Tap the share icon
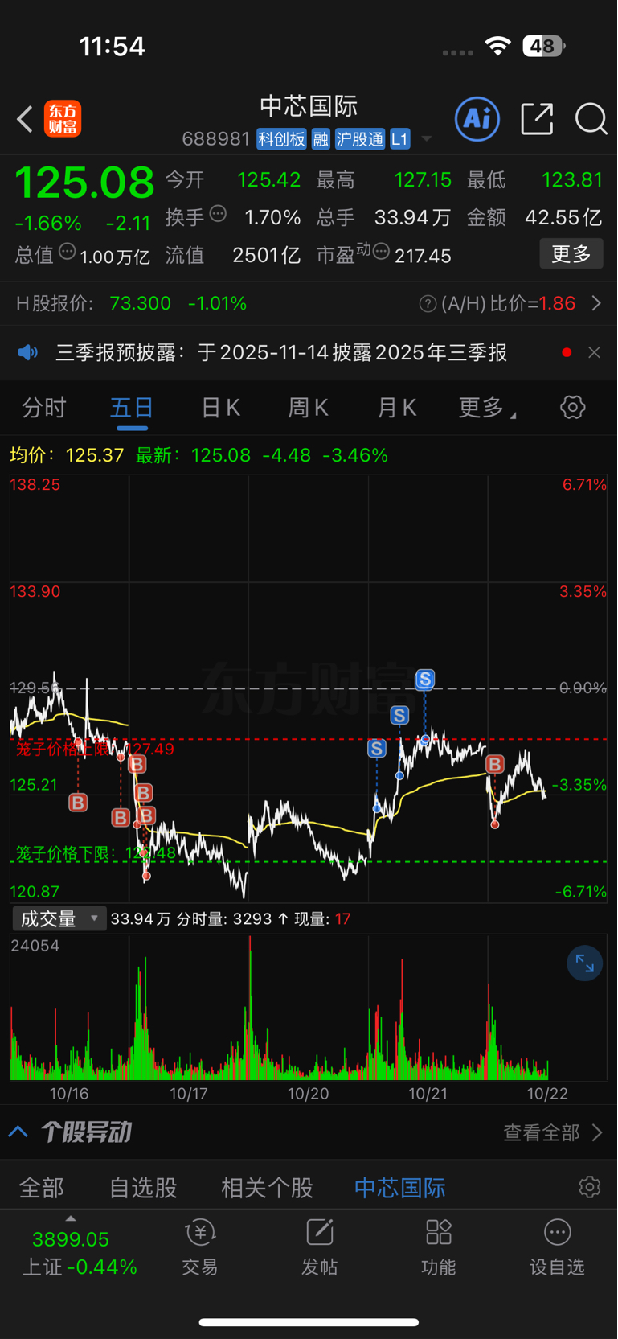 coord(537,119)
